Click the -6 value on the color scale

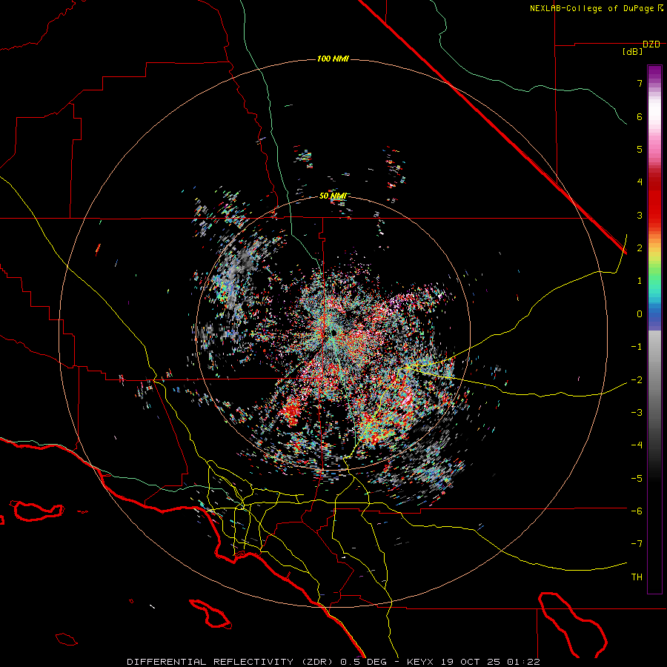637,511
